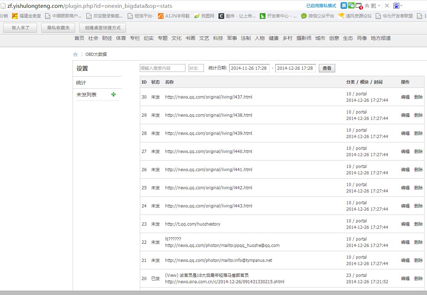Focus the 请输入搜索内容 search field
This screenshot has width=427, height=295.
163,68
